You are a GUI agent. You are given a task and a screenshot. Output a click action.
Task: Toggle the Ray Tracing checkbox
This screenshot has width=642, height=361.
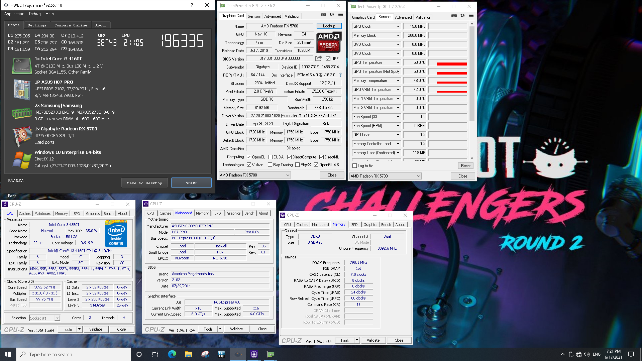[x=270, y=165]
